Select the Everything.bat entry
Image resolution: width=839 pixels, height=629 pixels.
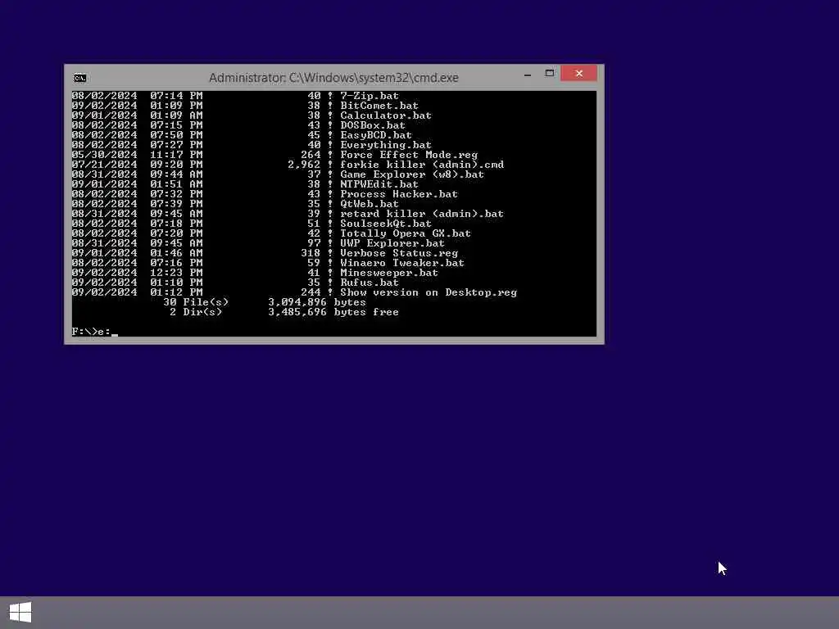[386, 145]
